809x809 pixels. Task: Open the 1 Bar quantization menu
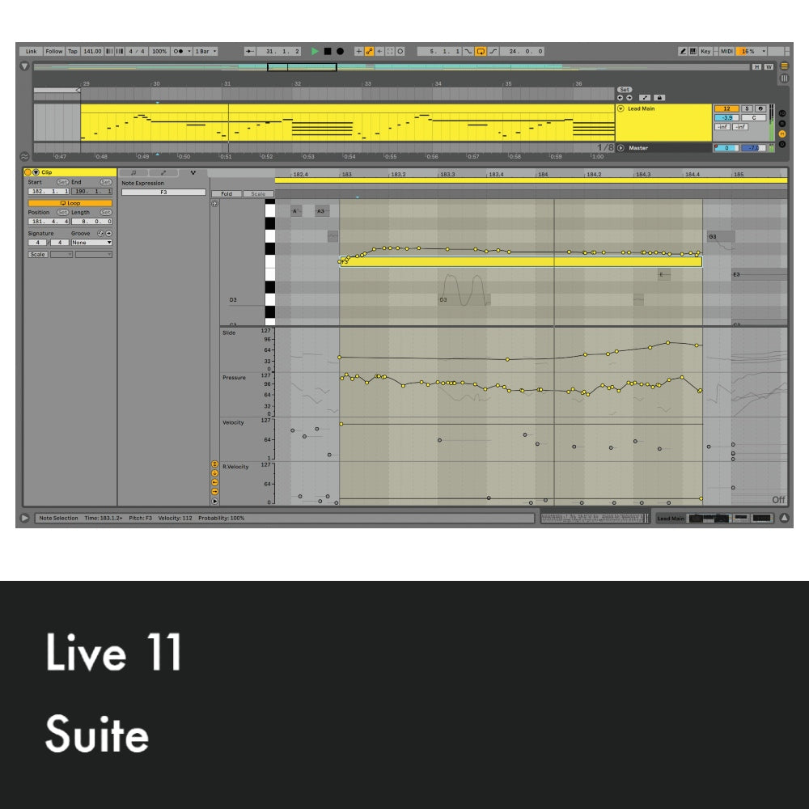[x=205, y=51]
